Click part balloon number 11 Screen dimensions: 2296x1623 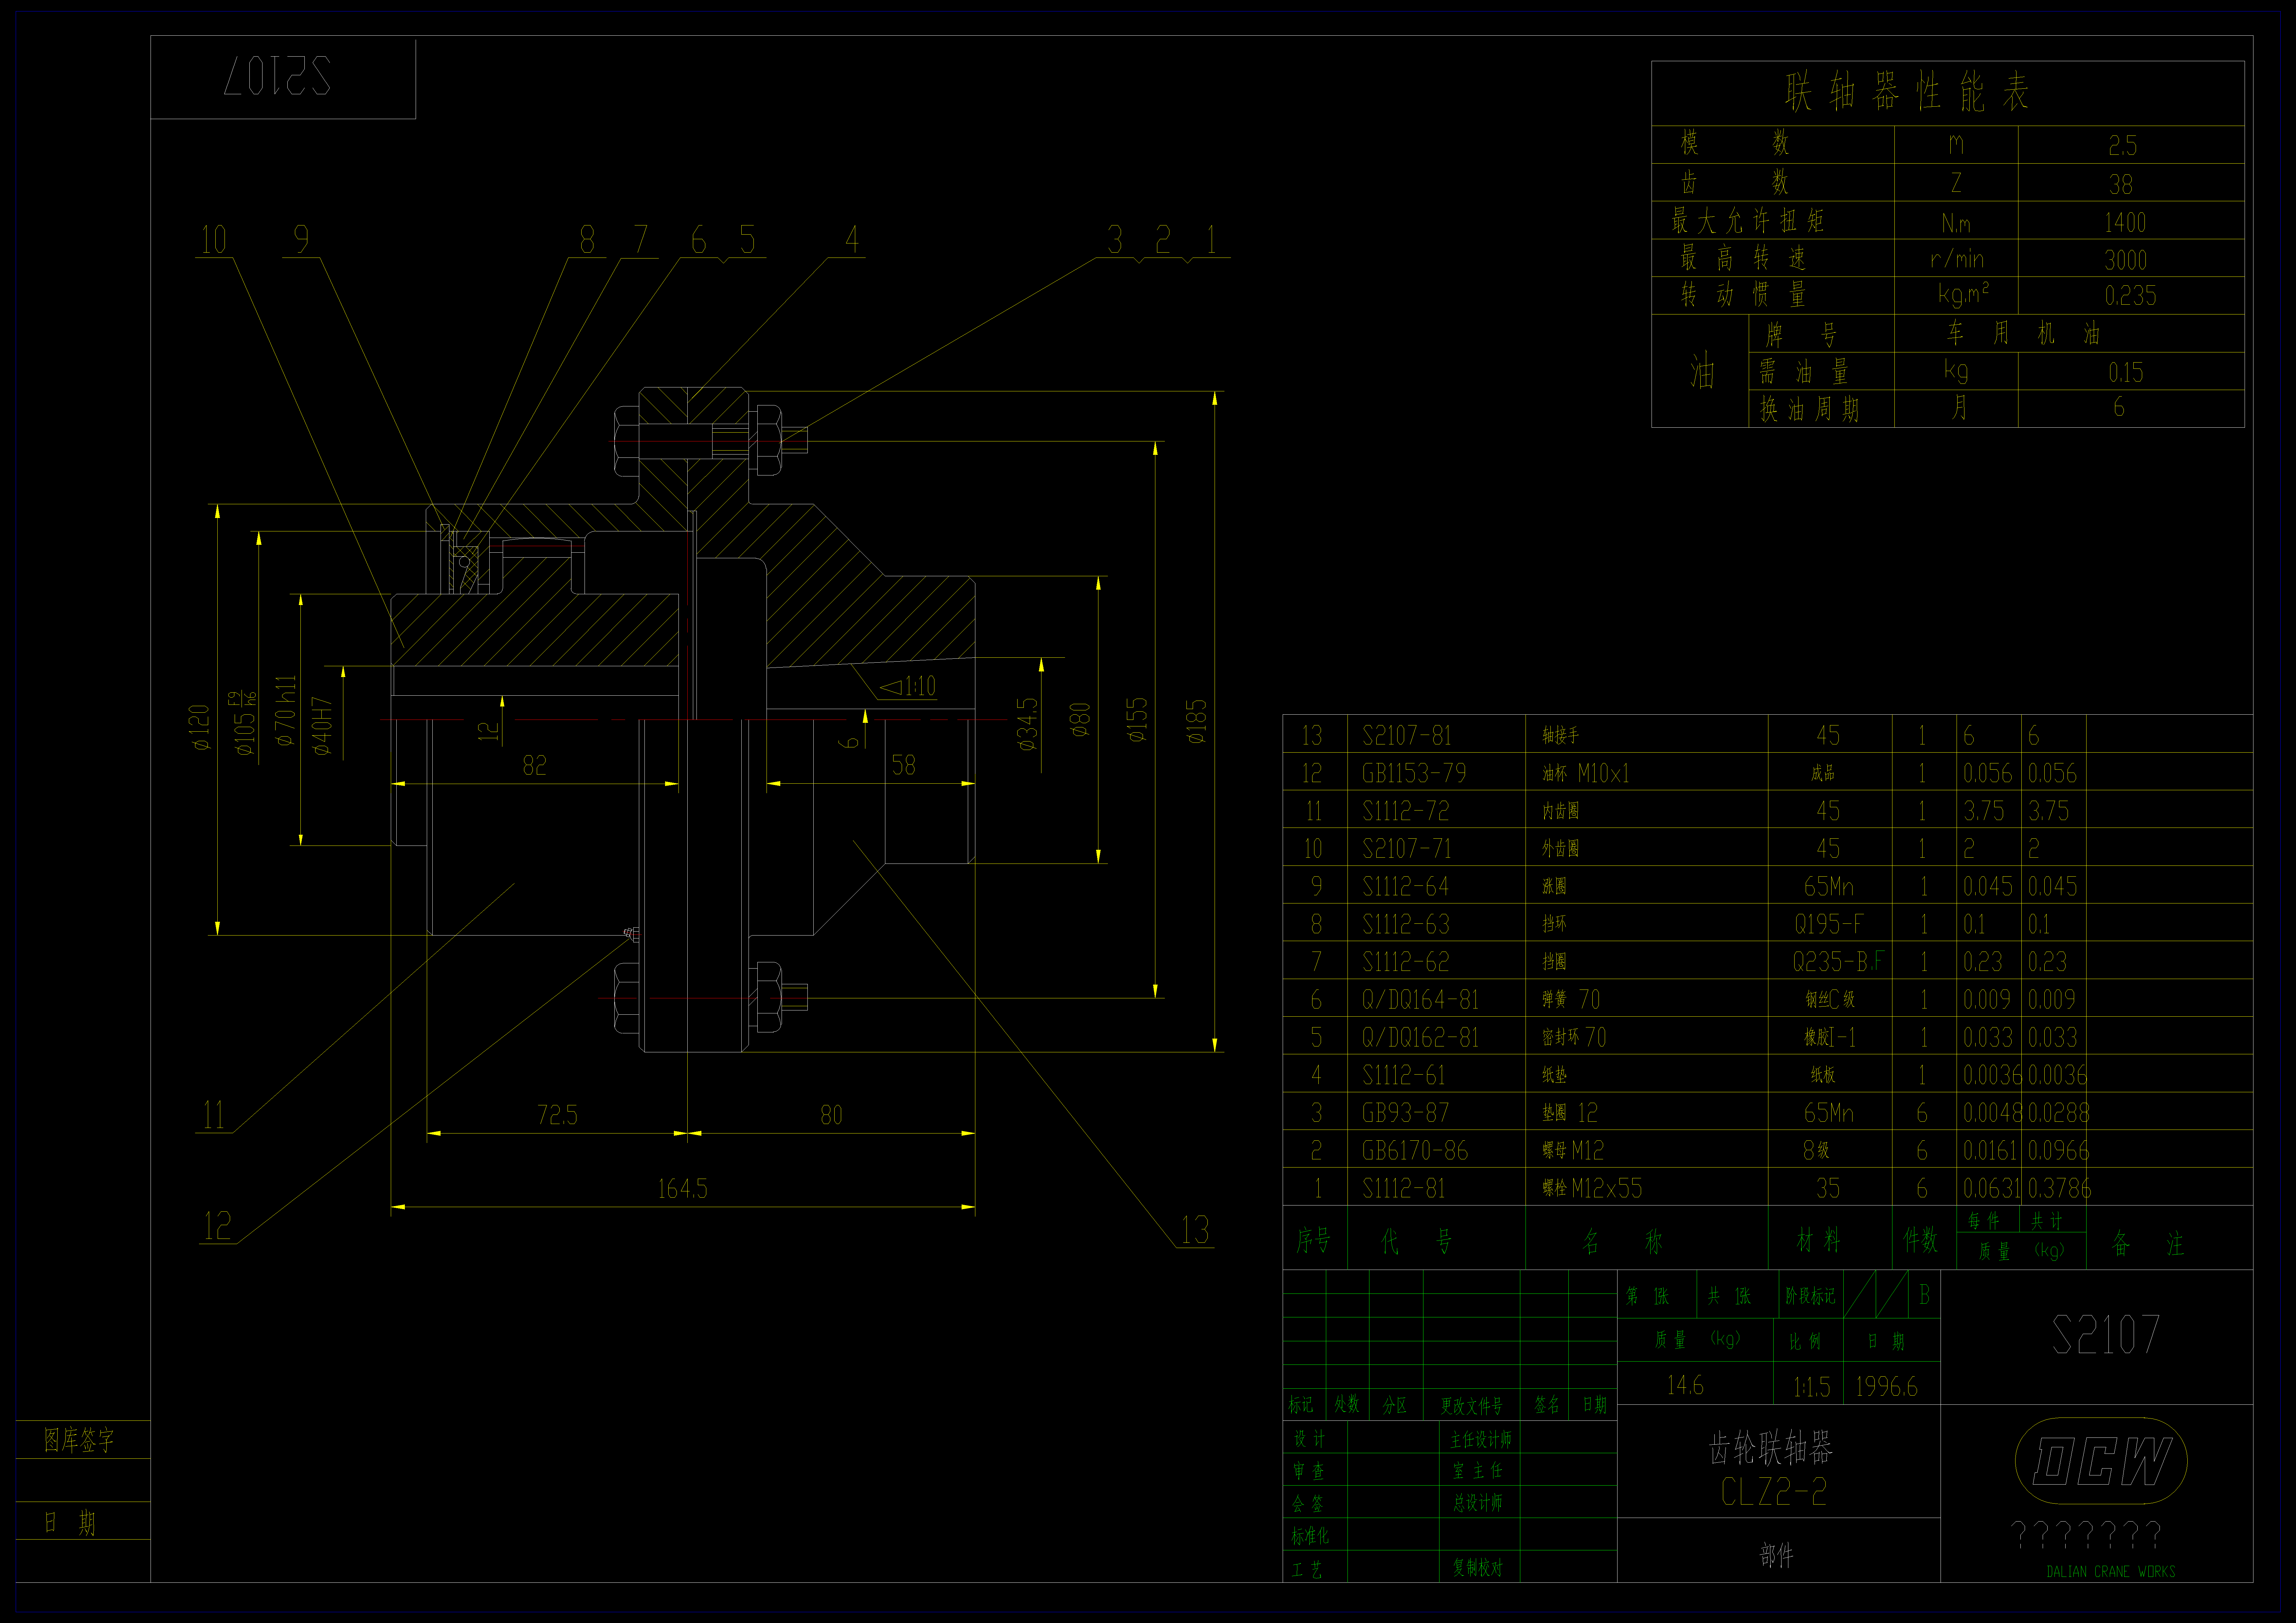coord(214,1115)
